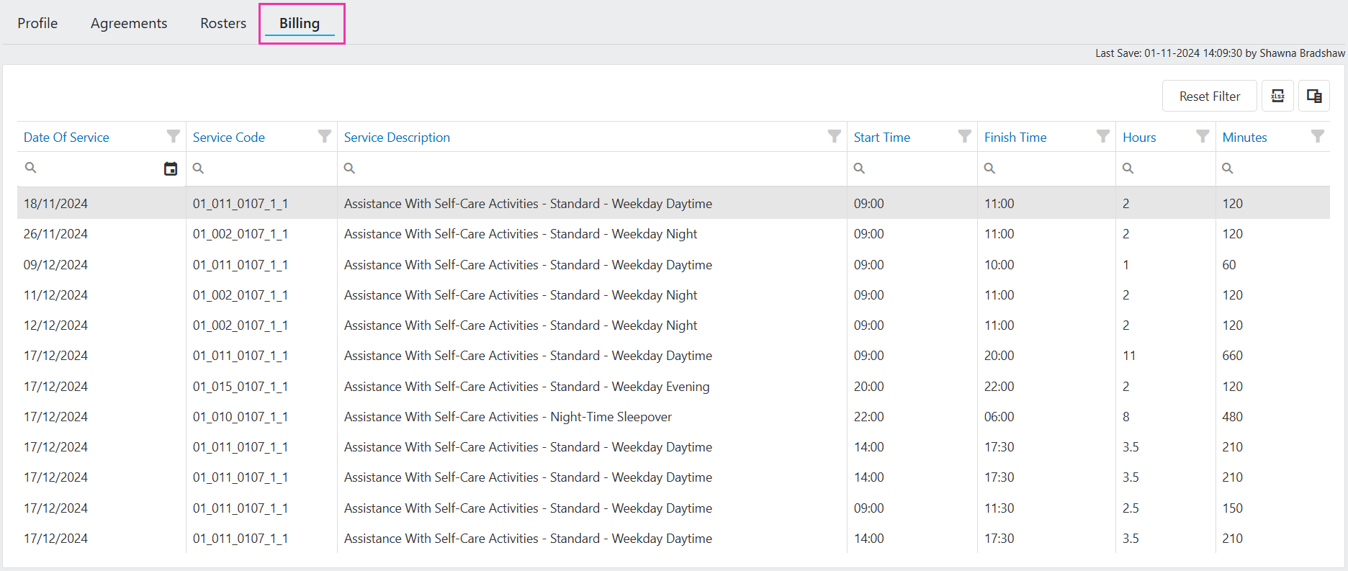Sort by Hours column header
The image size is (1348, 571).
tap(1139, 137)
